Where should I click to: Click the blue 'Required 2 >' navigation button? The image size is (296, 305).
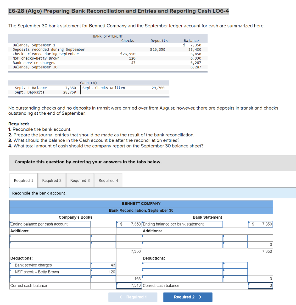pos(188,297)
